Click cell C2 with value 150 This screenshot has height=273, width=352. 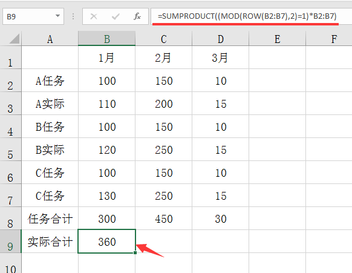pos(164,81)
